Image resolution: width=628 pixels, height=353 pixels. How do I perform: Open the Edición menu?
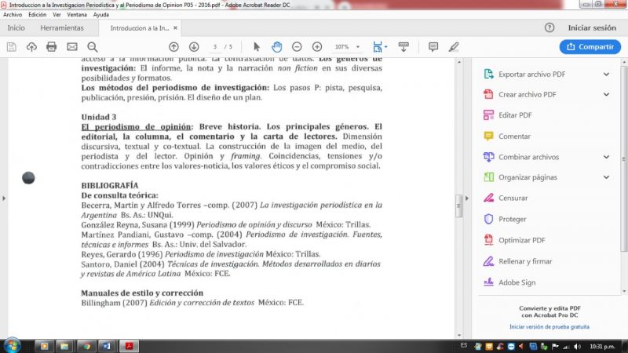point(37,14)
